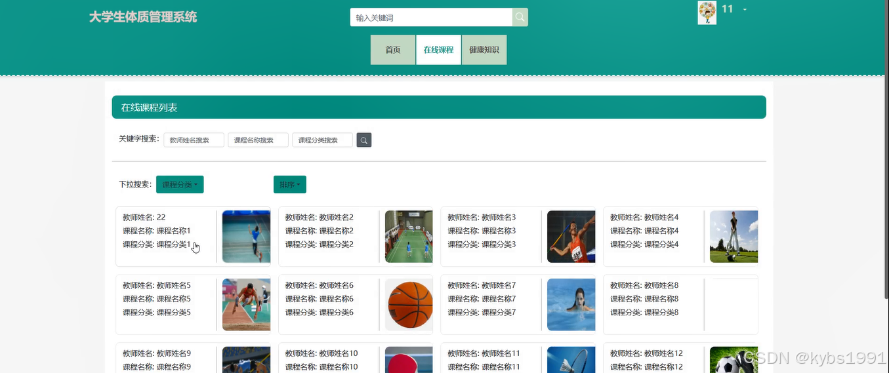The height and width of the screenshot is (373, 889).
Task: Click username 11 in the header
Action: pos(727,9)
